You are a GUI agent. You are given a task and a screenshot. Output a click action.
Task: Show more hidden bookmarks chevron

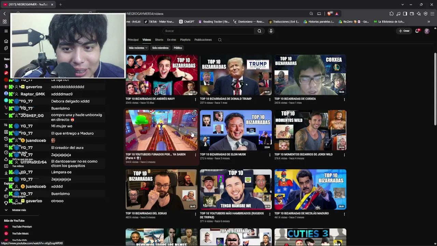[429, 22]
